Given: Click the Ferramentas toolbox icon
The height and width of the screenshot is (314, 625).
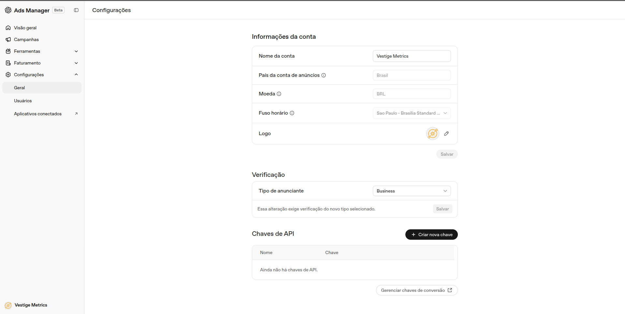Looking at the screenshot, I should pyautogui.click(x=8, y=51).
